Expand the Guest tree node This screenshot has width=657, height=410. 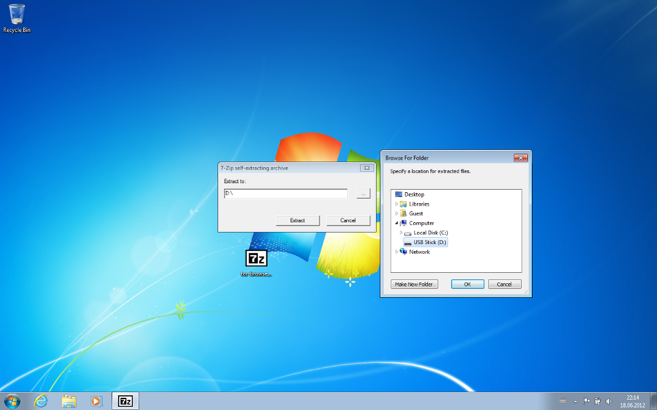(x=397, y=214)
